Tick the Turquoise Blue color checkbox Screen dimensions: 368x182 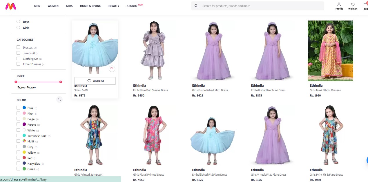pos(18,135)
